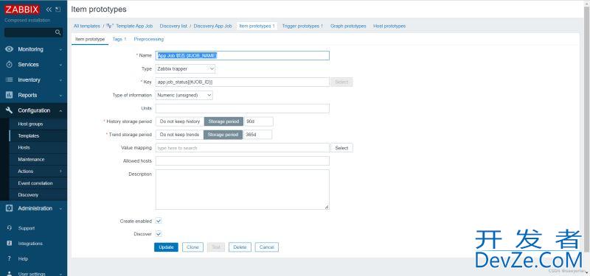Open the Item prototypes breadcrumb tab

point(257,26)
